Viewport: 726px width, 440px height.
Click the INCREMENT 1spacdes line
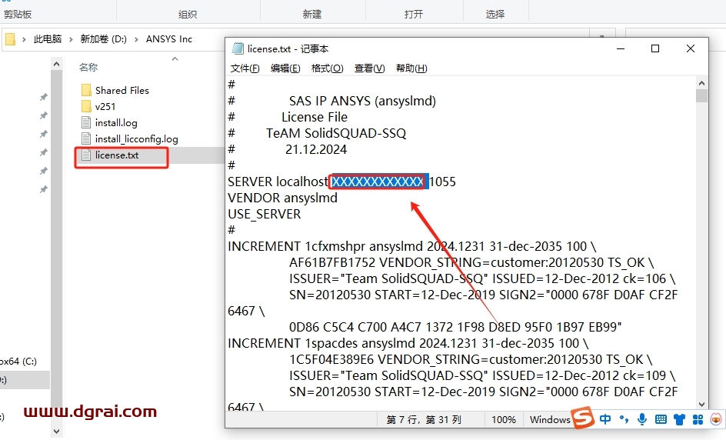[x=408, y=343]
